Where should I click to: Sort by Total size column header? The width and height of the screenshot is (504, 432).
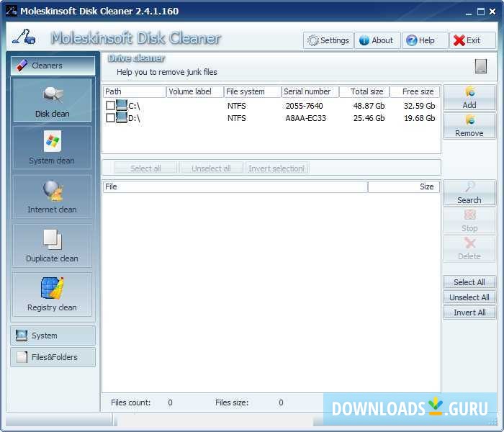pyautogui.click(x=364, y=91)
